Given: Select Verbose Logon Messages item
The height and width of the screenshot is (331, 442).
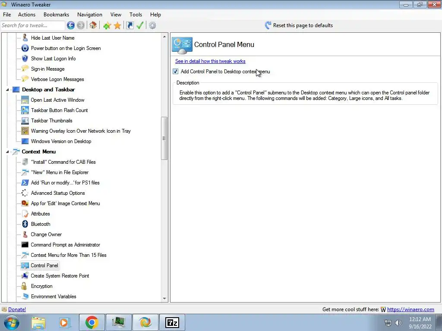Looking at the screenshot, I should (x=57, y=79).
